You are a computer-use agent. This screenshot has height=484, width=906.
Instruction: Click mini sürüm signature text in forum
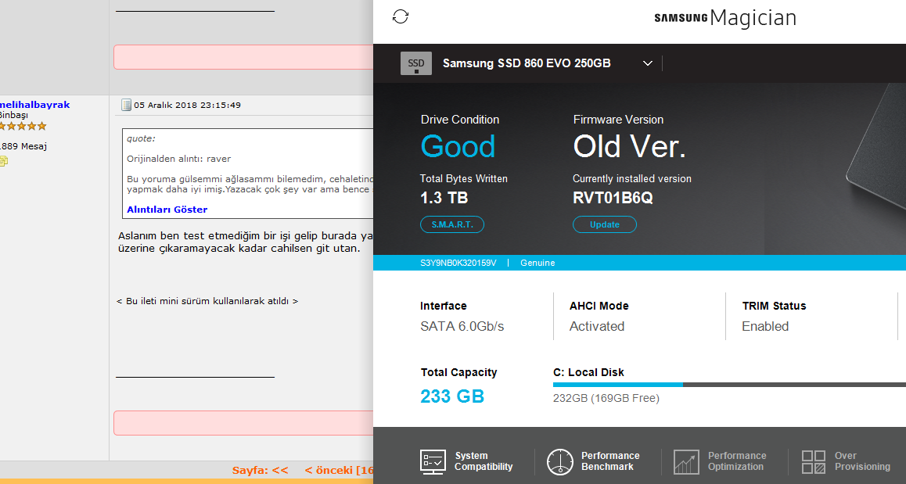tap(207, 301)
